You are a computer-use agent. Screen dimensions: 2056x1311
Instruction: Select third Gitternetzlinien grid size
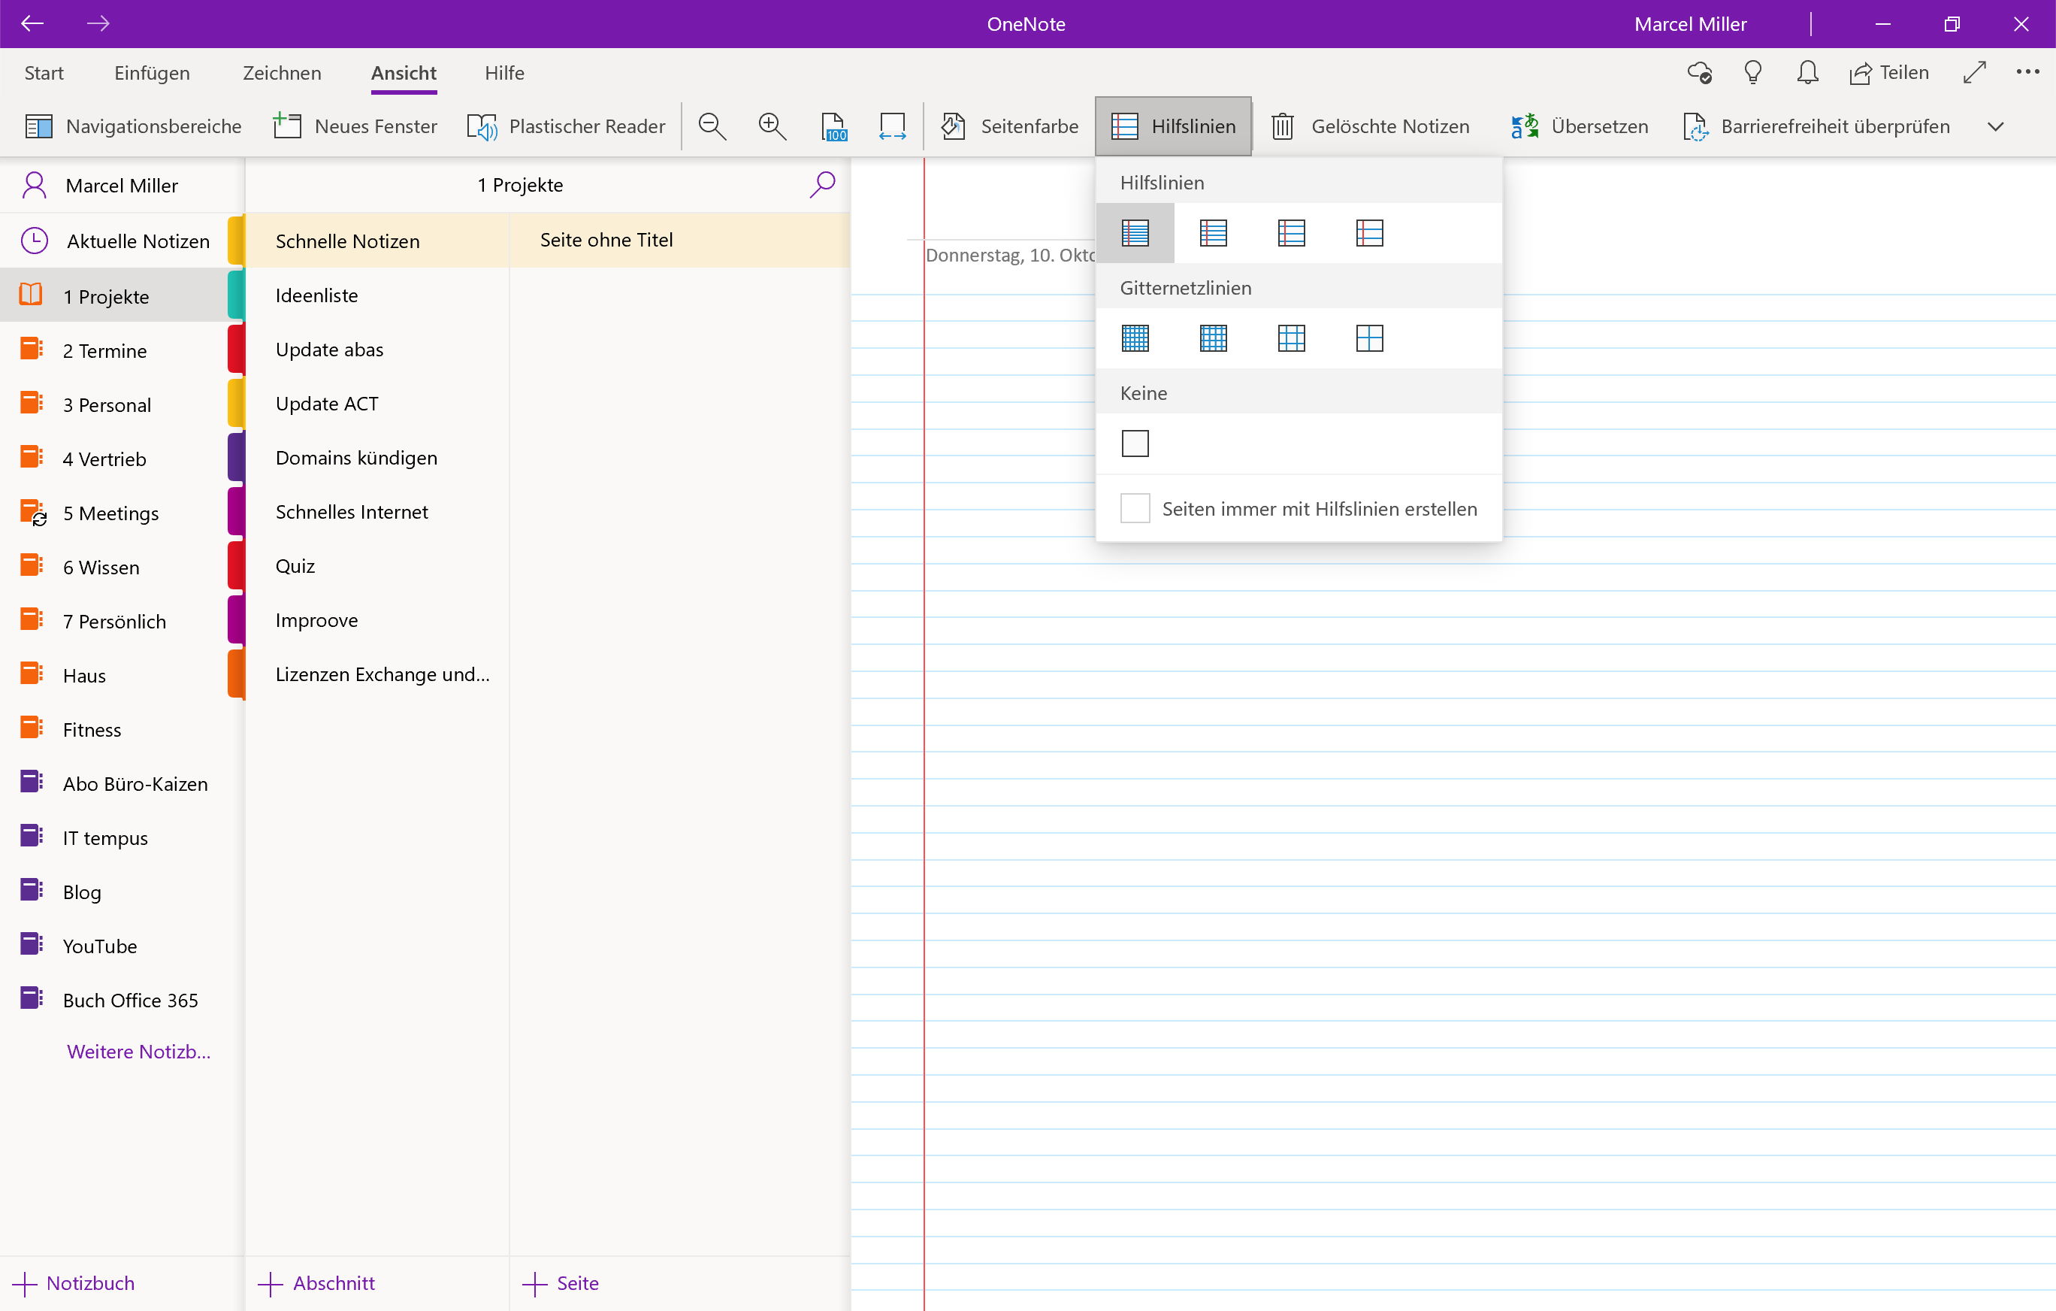click(x=1292, y=338)
